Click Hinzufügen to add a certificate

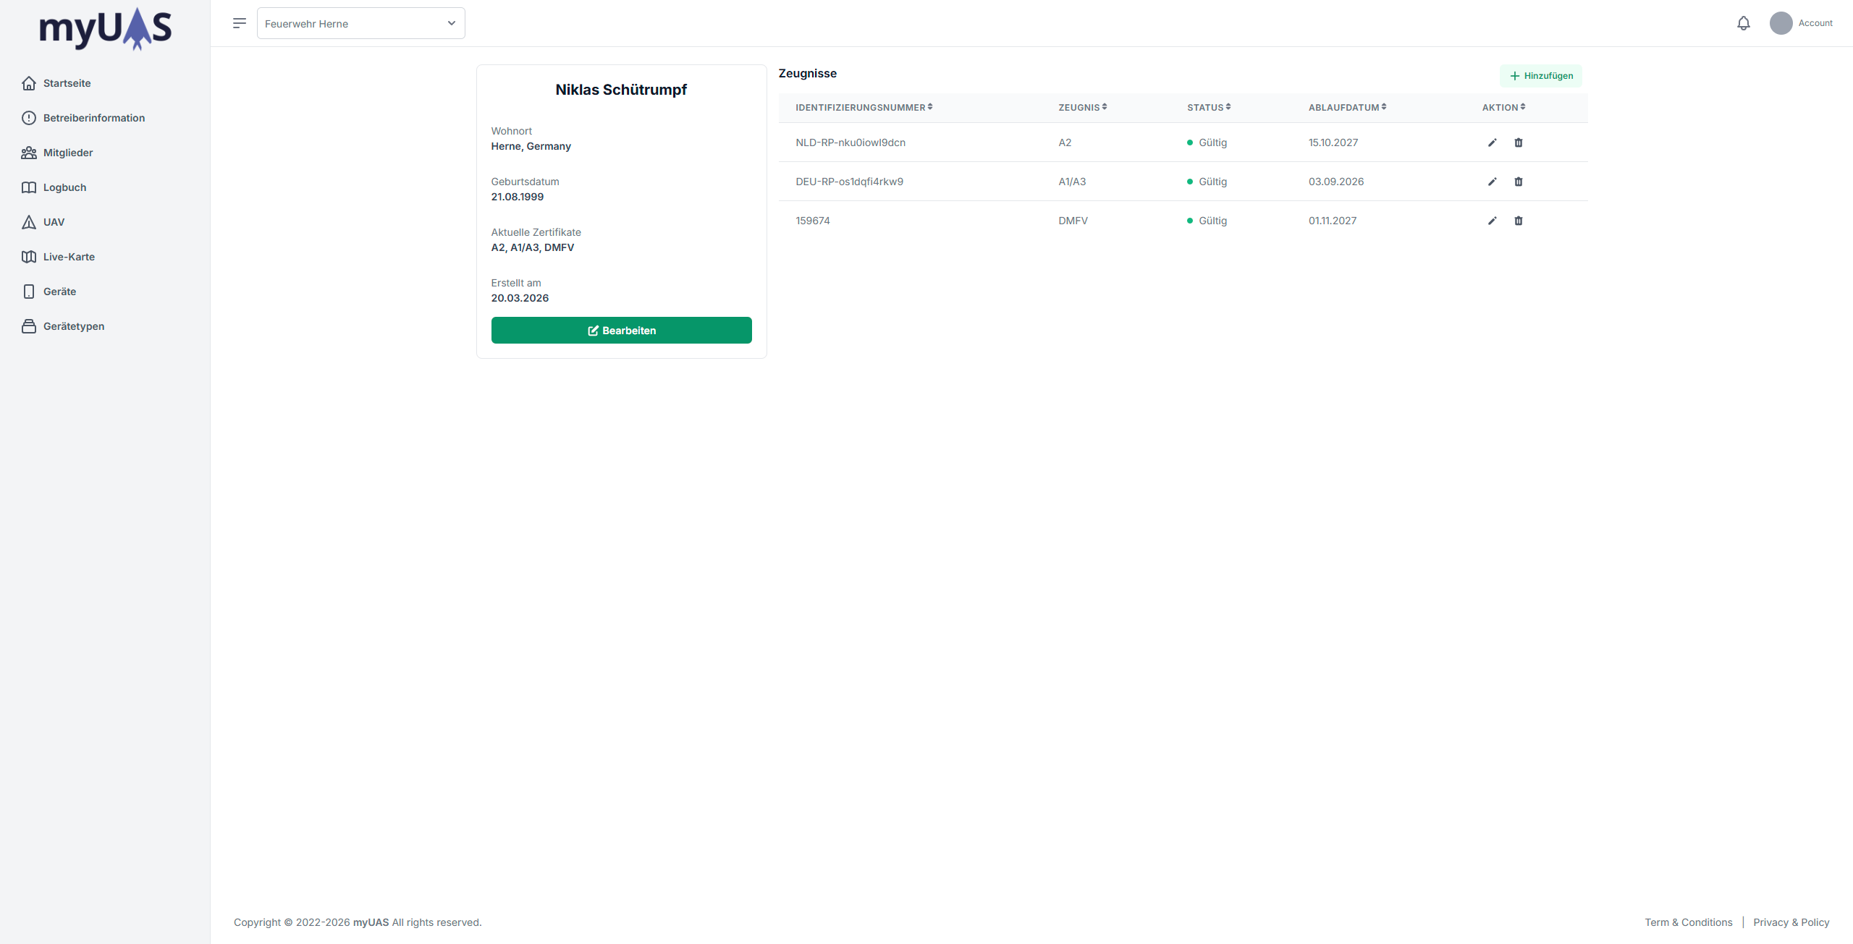point(1540,76)
